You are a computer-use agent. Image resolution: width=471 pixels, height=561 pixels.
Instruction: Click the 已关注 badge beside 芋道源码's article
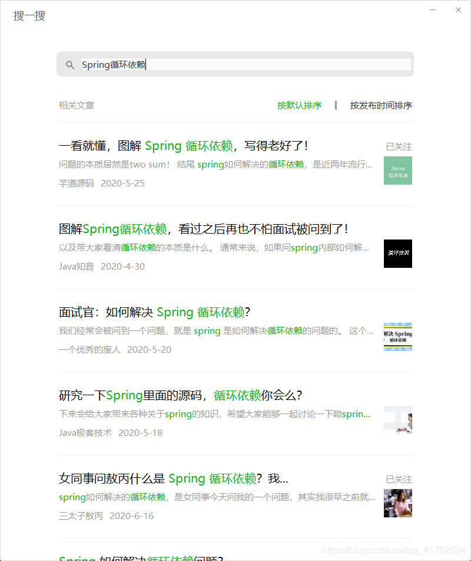(399, 146)
